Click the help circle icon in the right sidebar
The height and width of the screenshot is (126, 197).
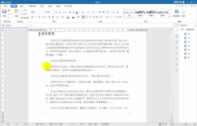[177, 71]
